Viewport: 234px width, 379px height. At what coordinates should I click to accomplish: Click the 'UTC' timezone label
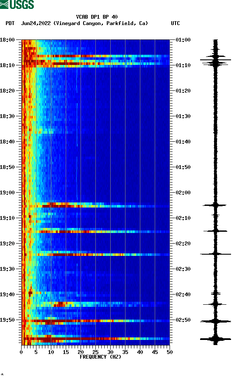point(175,23)
